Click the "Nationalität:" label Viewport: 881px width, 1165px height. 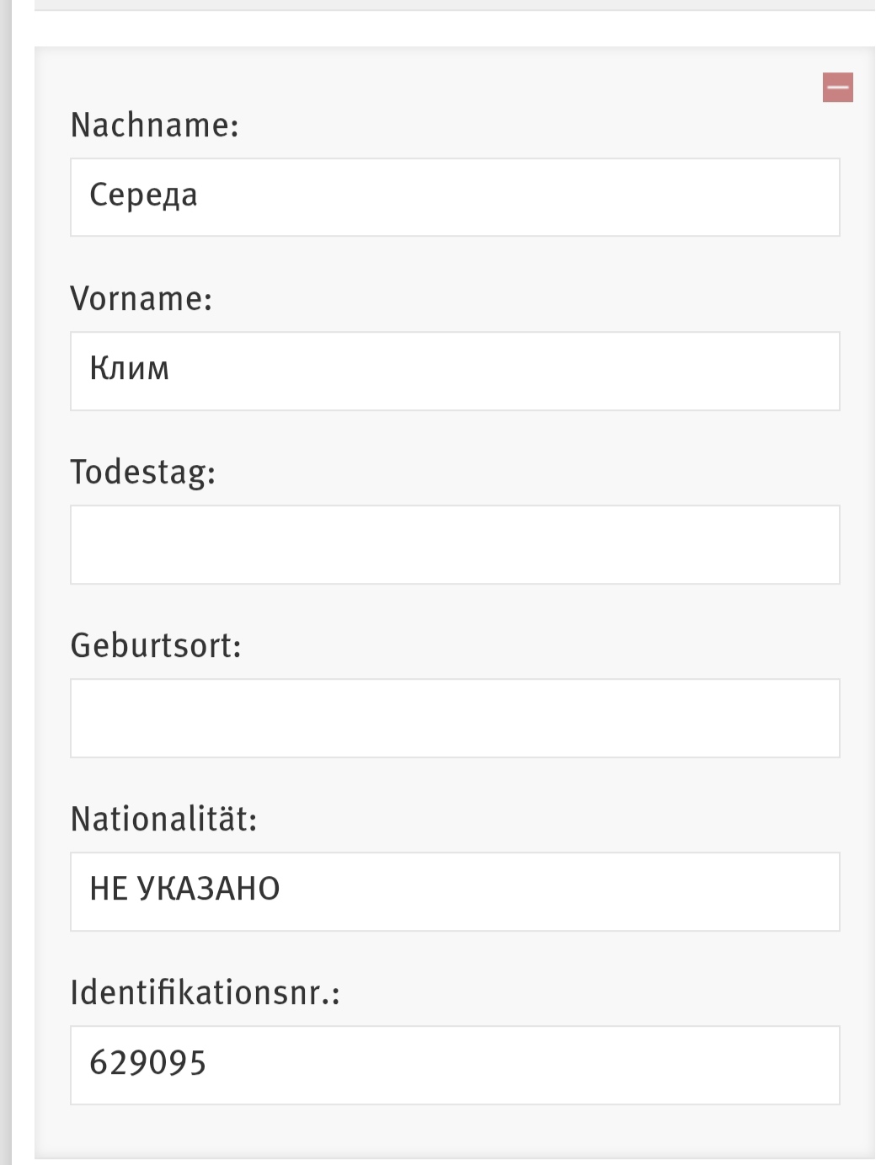(164, 819)
